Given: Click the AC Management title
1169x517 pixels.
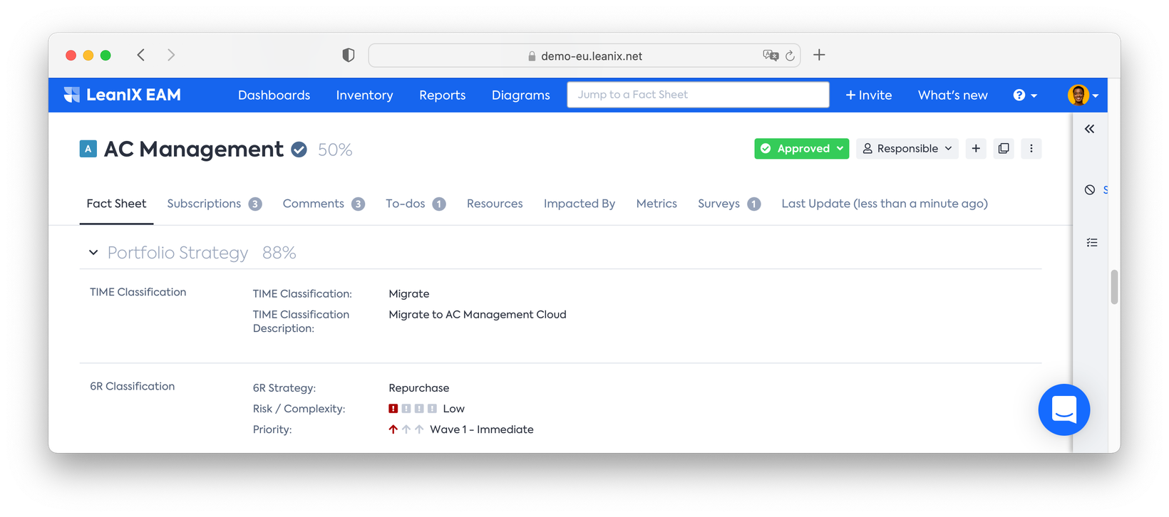Looking at the screenshot, I should (x=193, y=149).
